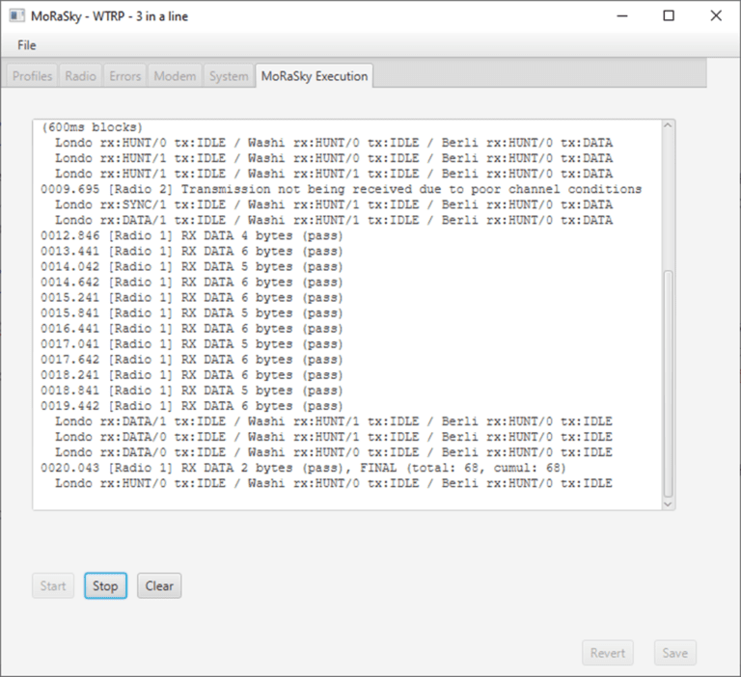Go to the System tab
This screenshot has height=677, width=741.
click(x=229, y=76)
